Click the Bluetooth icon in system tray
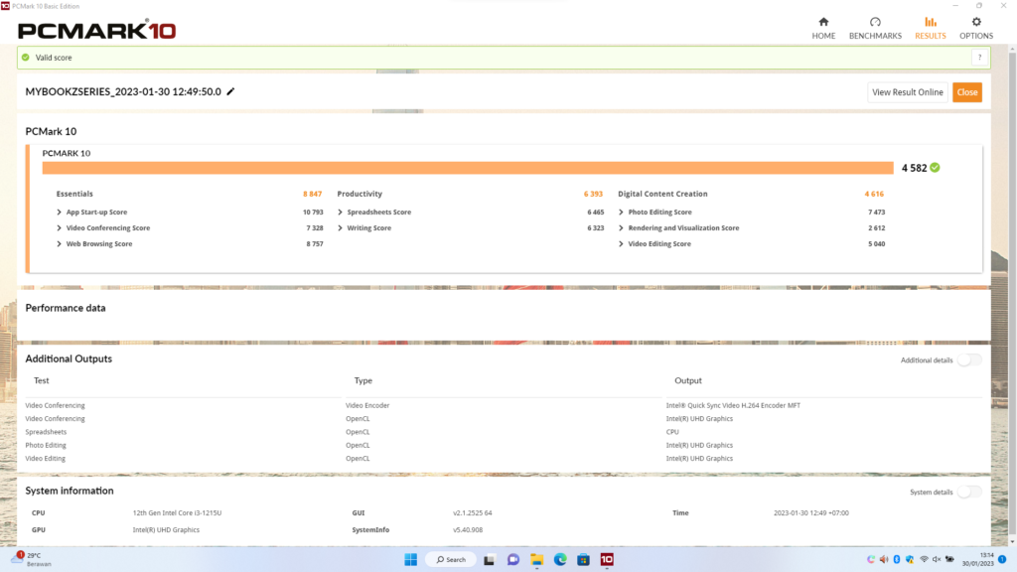This screenshot has height=572, width=1017. pyautogui.click(x=897, y=559)
